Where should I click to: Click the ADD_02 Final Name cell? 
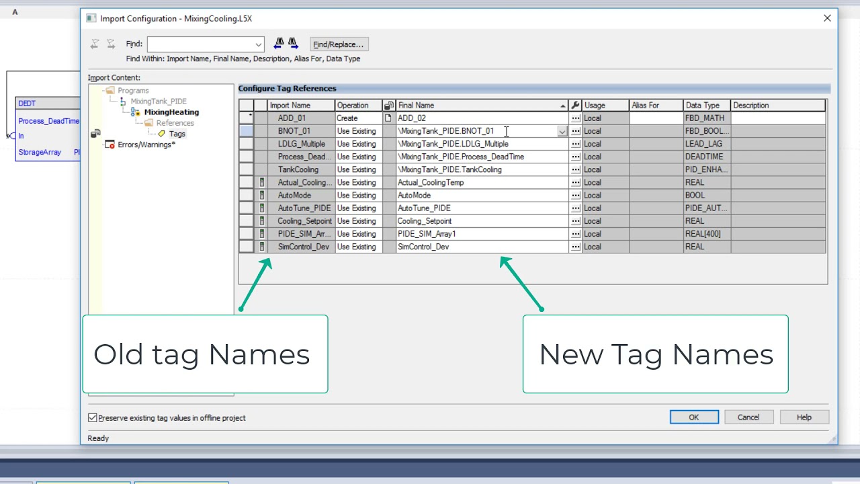pyautogui.click(x=482, y=118)
